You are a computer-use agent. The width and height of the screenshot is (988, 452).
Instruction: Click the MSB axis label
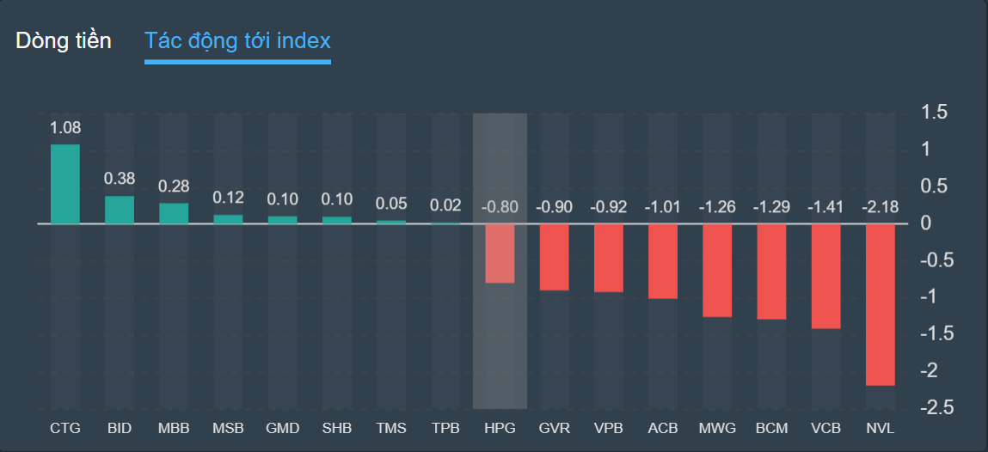[x=228, y=427]
